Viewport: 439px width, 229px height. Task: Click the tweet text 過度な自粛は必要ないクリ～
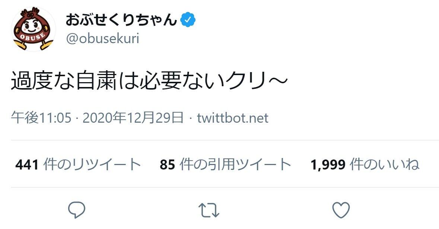(x=149, y=83)
